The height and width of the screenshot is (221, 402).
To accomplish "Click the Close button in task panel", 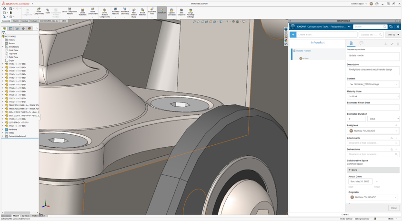I will 393,208.
